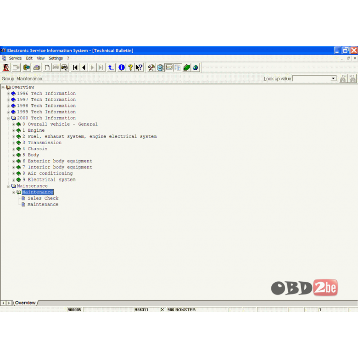This screenshot has height=358, width=358.
Task: Open the Maintenance document leaf
Action: click(43, 205)
